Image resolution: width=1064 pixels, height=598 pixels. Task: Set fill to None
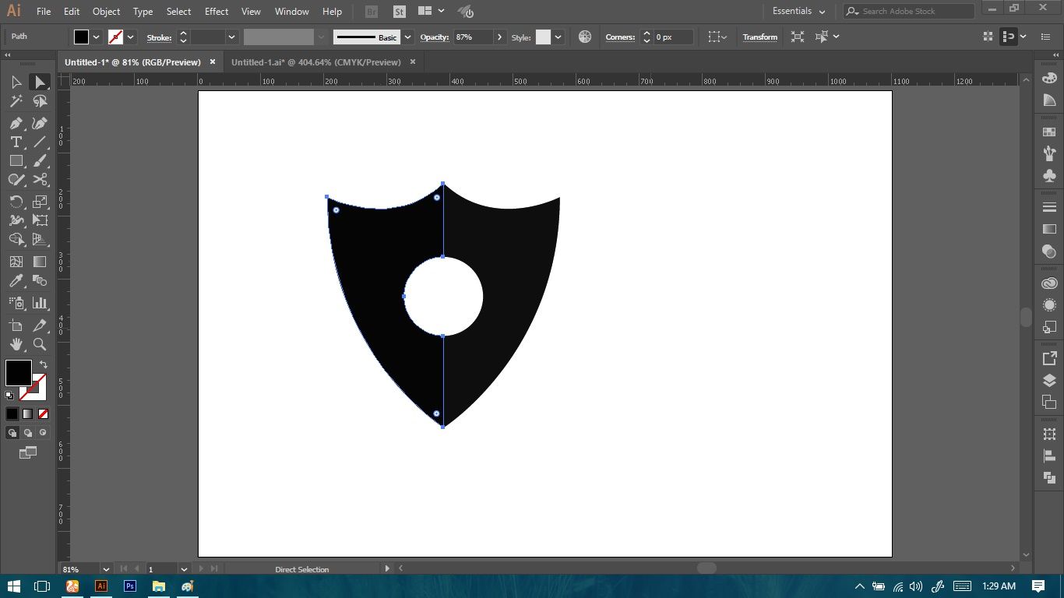pos(43,413)
